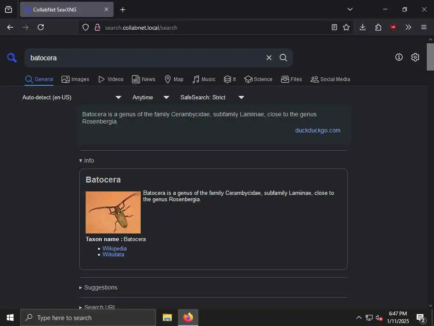View site security lock information
Viewport: 434px width, 326px height.
pyautogui.click(x=97, y=27)
